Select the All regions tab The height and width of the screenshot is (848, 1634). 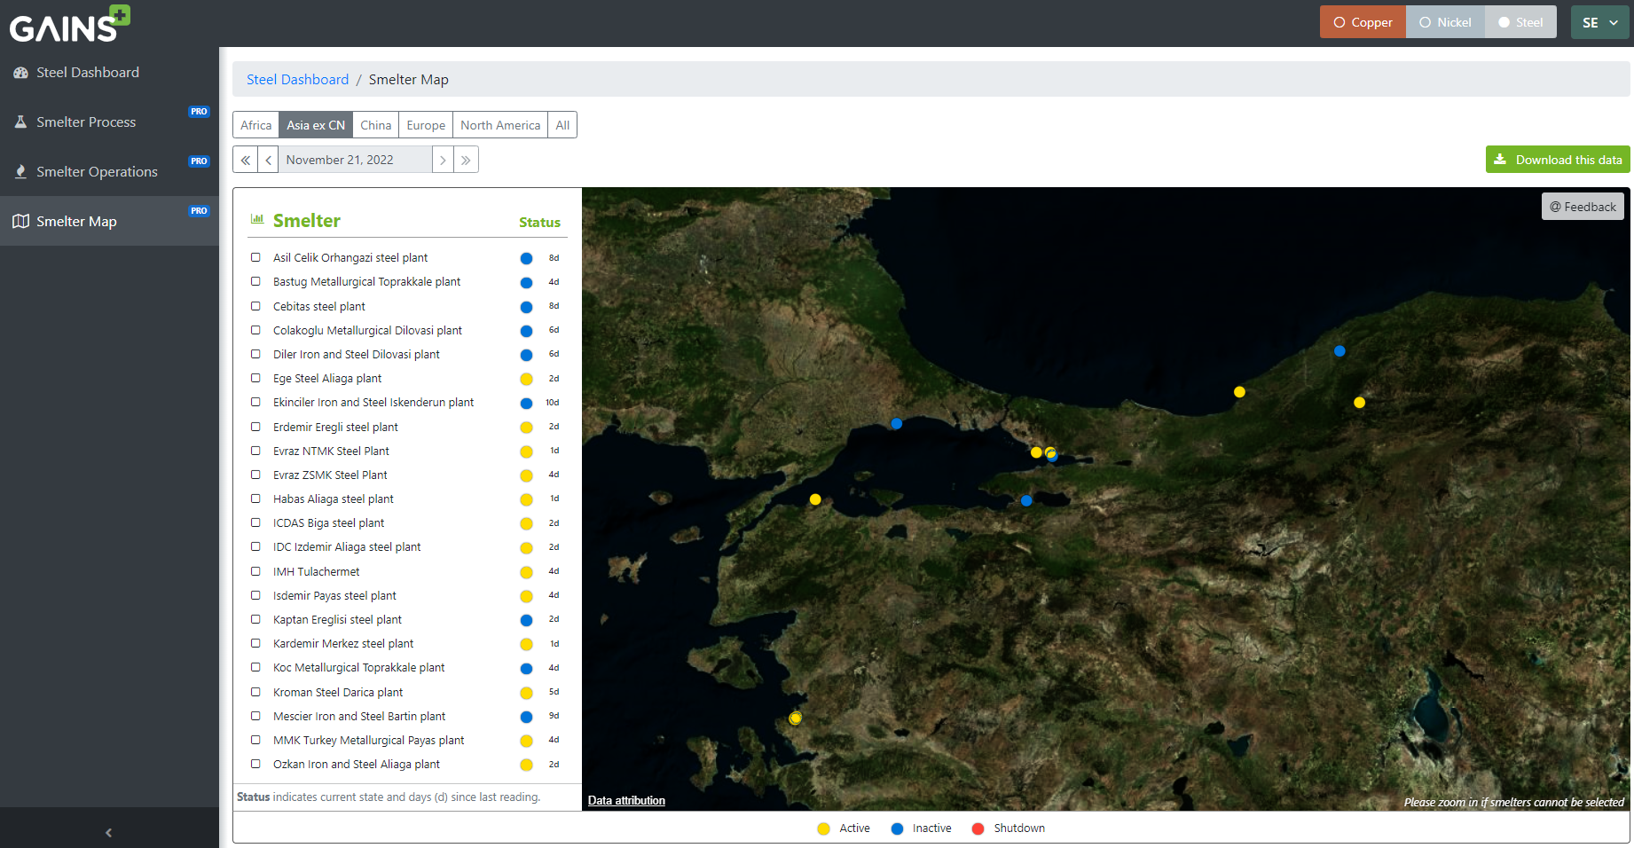pyautogui.click(x=562, y=125)
